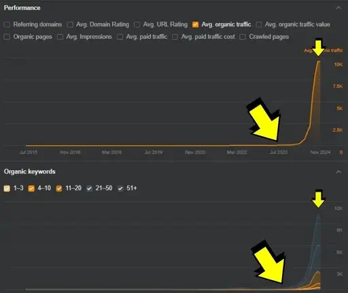Uncheck the 11–20 keyword position filter
The height and width of the screenshot is (293, 348).
tap(59, 188)
